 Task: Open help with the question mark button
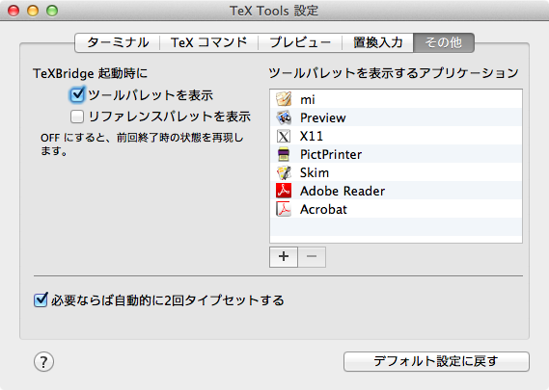(x=43, y=362)
